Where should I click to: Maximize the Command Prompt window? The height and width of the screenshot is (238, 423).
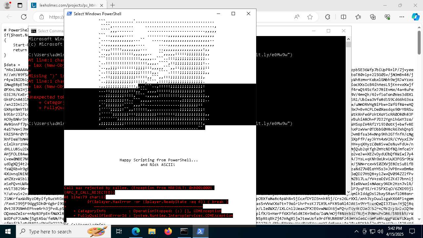coord(328,31)
